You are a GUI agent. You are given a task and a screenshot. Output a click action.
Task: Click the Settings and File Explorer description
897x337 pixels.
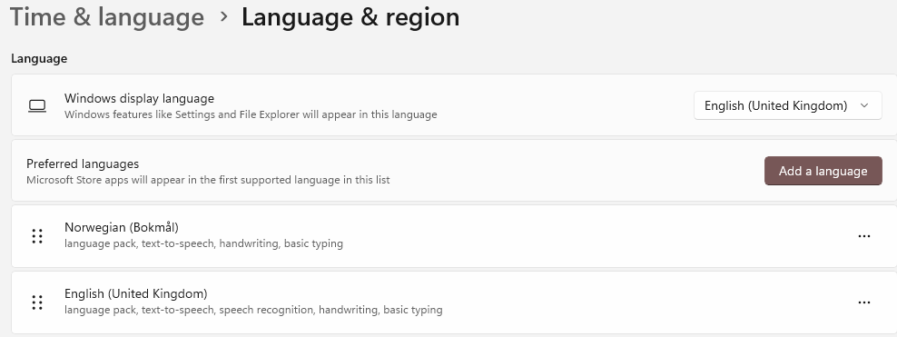click(251, 114)
